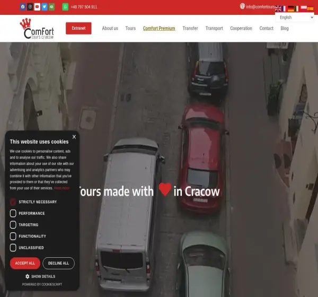Click the red Extranet button
Image resolution: width=318 pixels, height=297 pixels.
point(78,28)
